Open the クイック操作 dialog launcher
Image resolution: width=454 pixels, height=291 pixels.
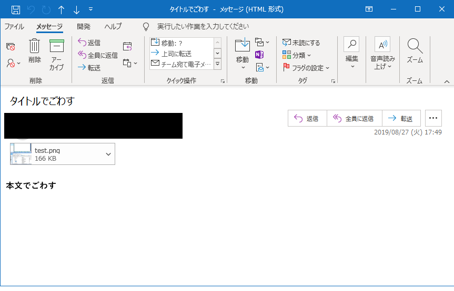[223, 81]
